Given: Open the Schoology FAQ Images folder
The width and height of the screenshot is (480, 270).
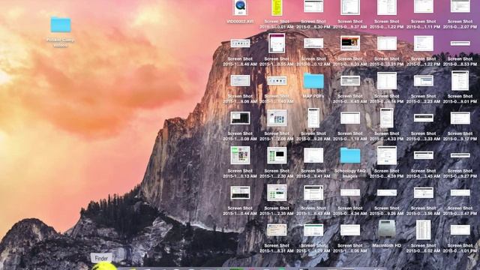Looking at the screenshot, I should tap(350, 155).
